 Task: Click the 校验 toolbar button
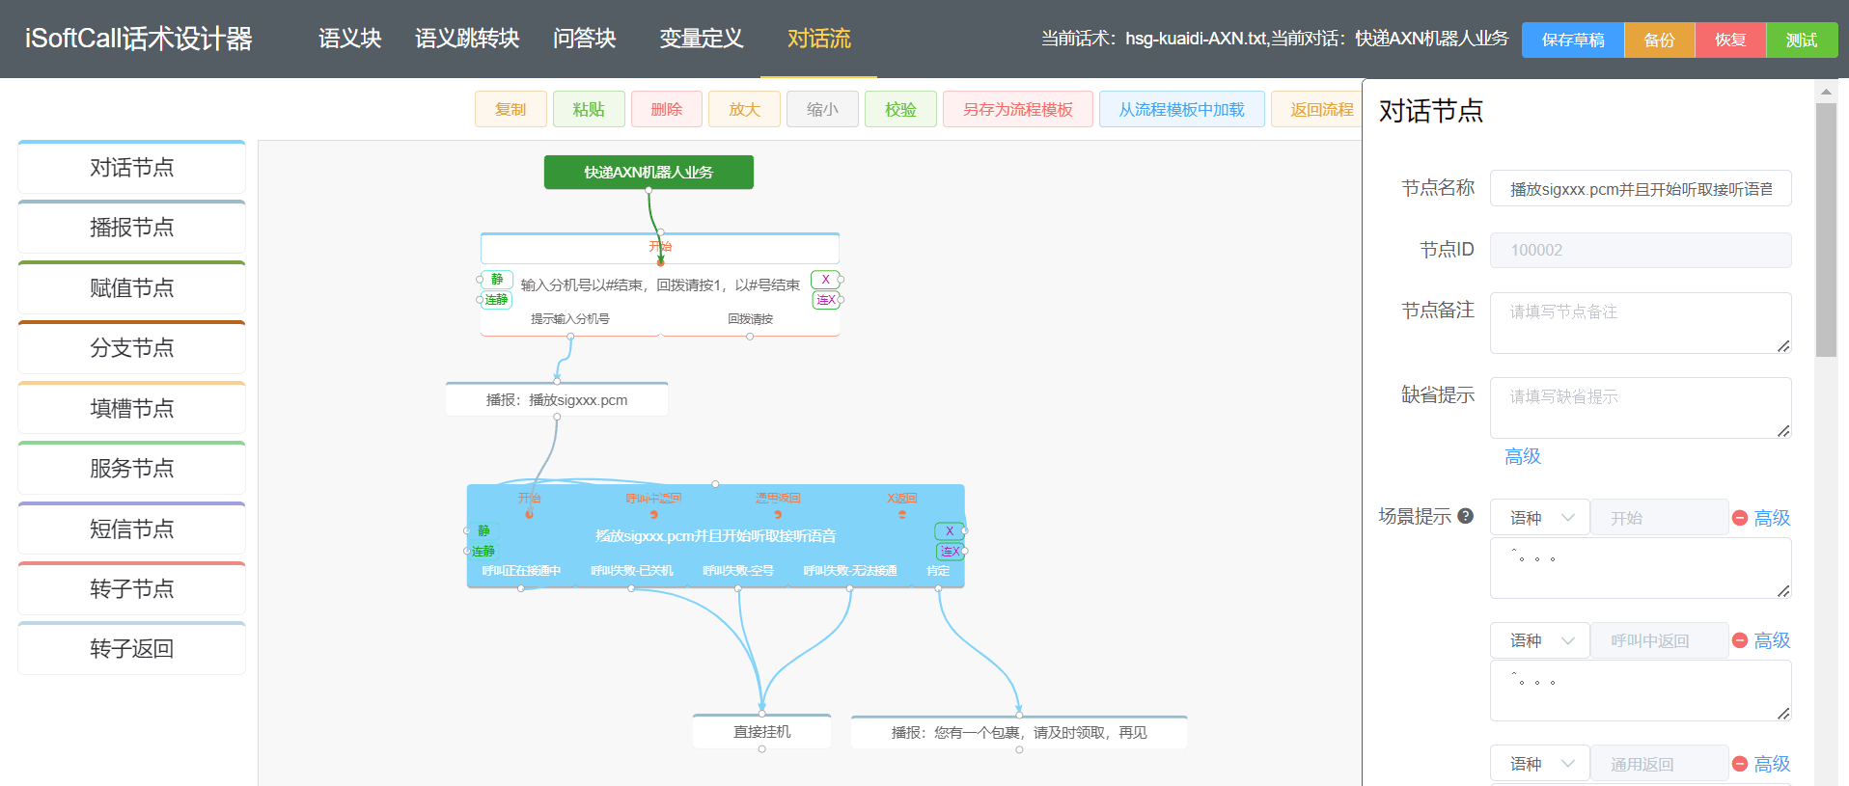coord(899,109)
